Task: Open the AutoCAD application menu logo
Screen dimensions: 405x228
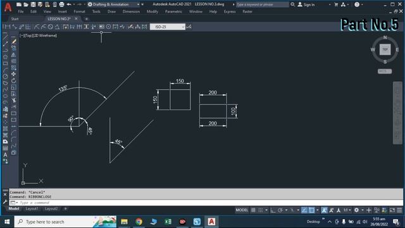Action: [x=8, y=7]
